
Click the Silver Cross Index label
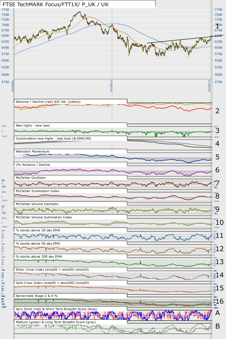(52, 270)
